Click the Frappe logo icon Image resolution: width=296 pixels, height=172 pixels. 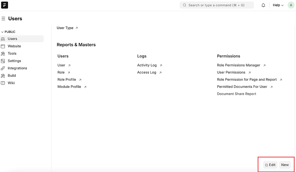click(x=5, y=5)
